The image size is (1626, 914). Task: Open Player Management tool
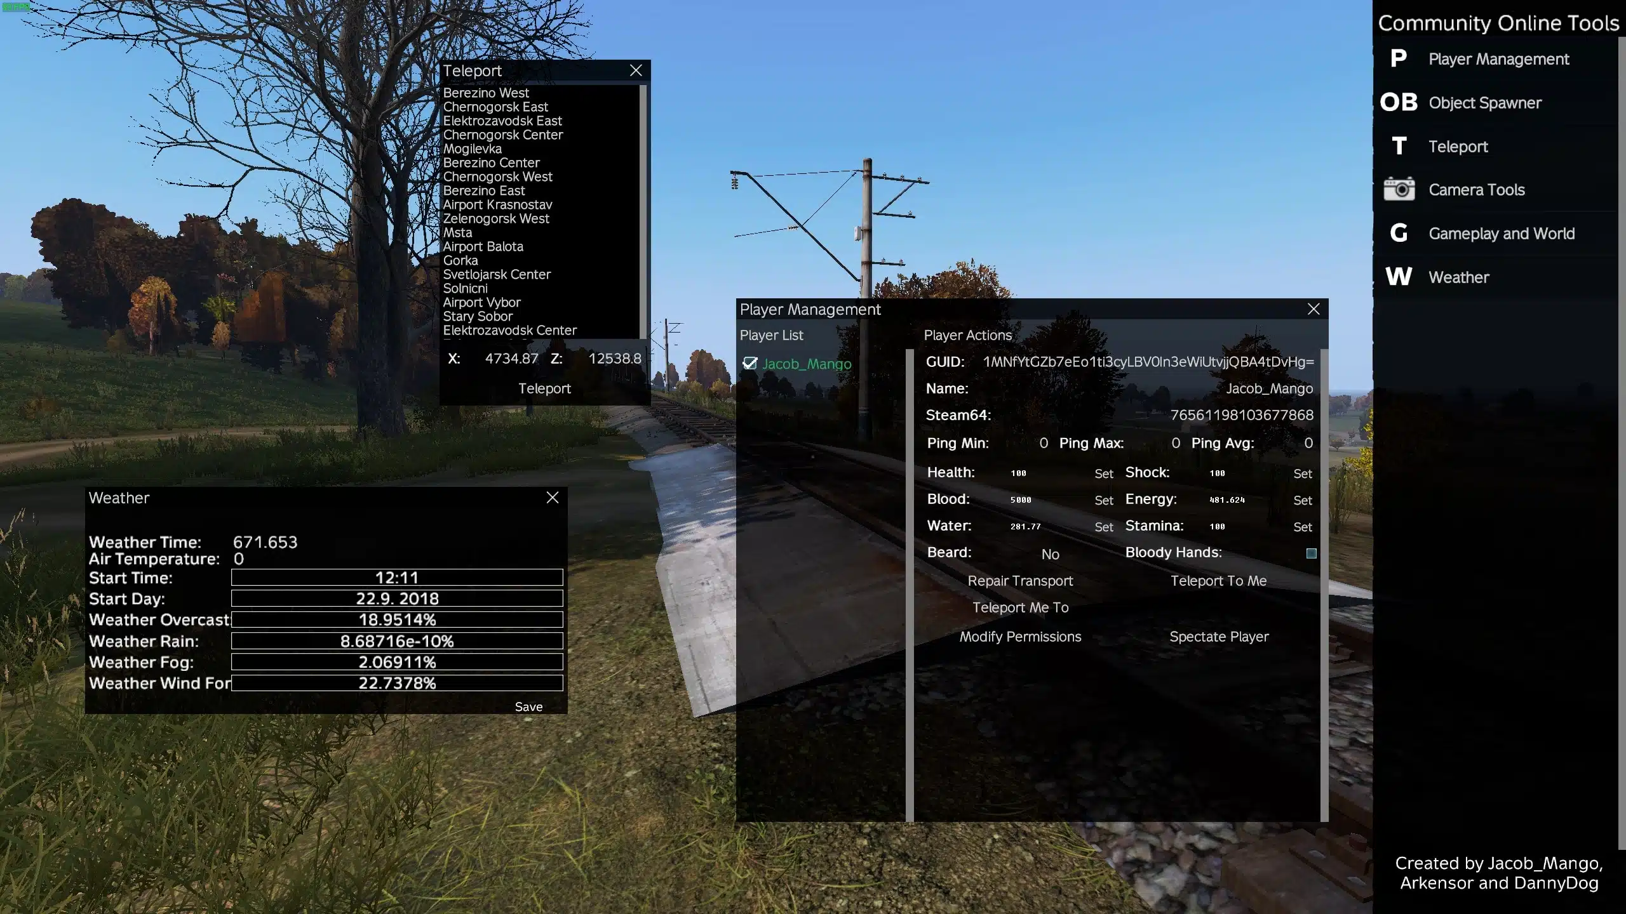point(1500,59)
